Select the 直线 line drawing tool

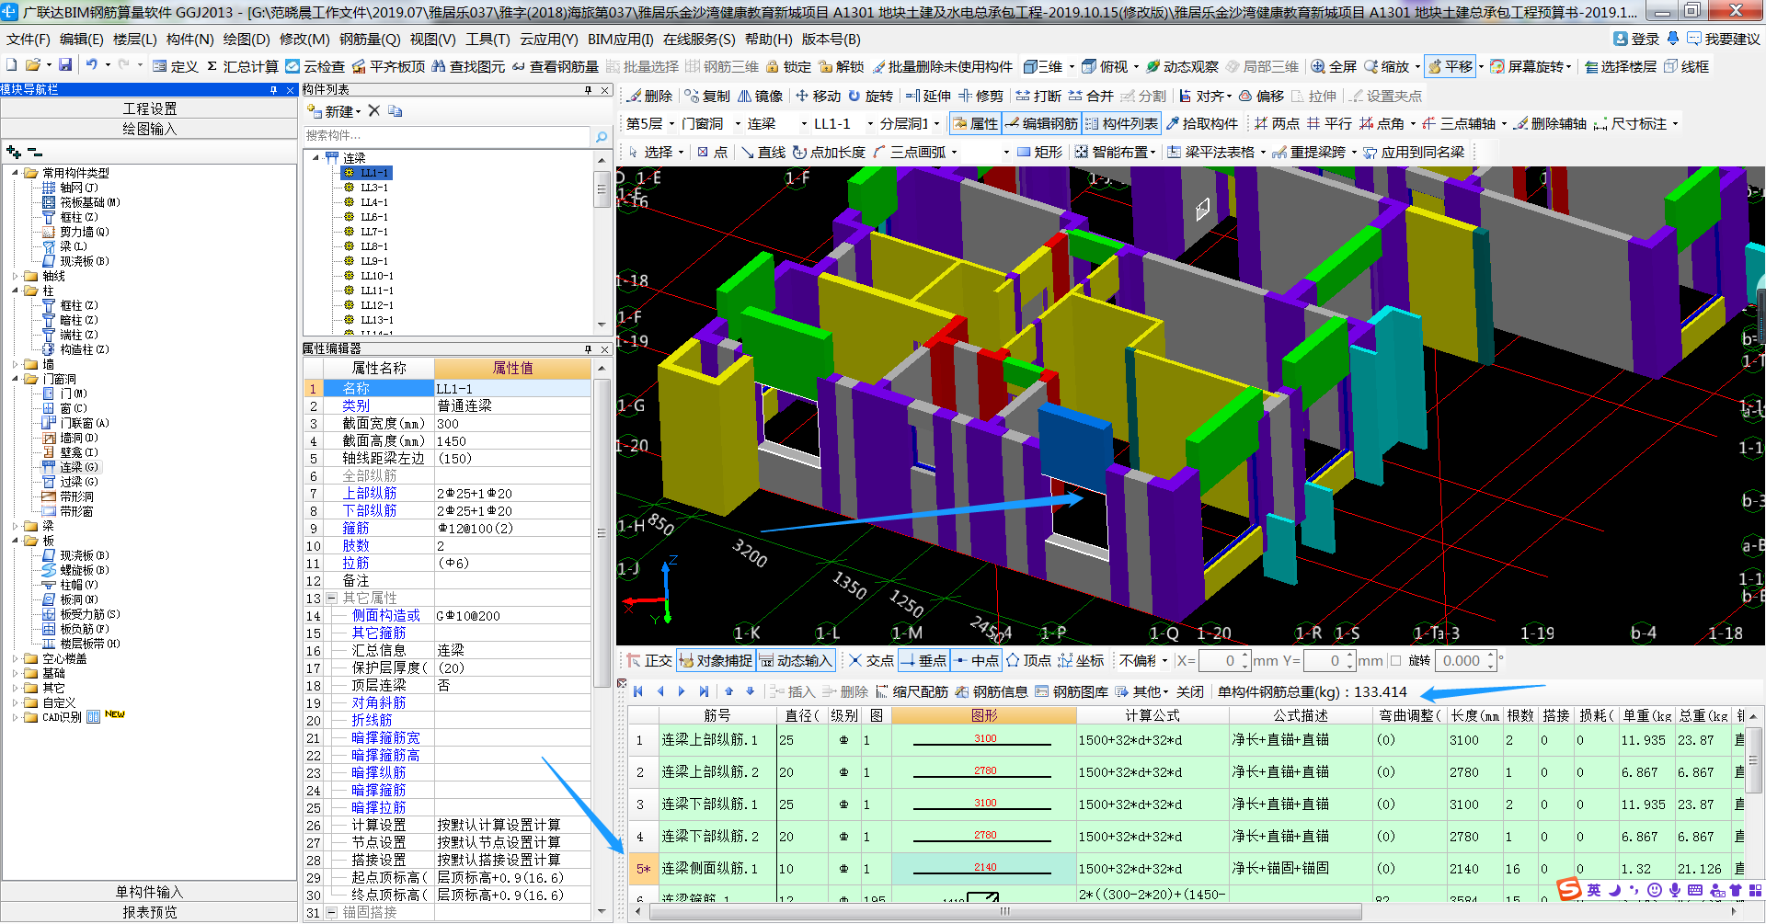point(763,152)
